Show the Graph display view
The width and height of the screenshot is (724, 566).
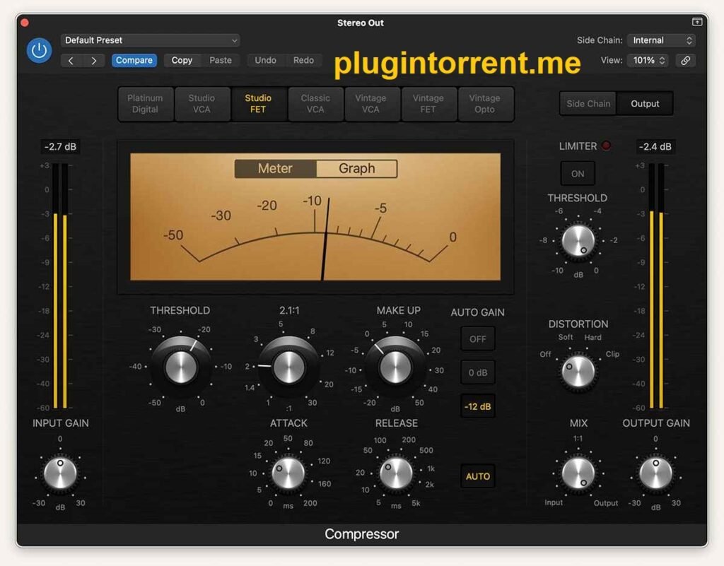coord(357,168)
